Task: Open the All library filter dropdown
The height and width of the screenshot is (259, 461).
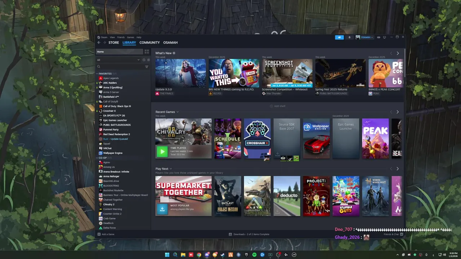Action: pos(118,60)
